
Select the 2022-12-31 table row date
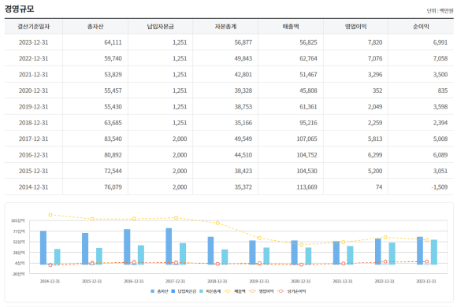pos(34,58)
